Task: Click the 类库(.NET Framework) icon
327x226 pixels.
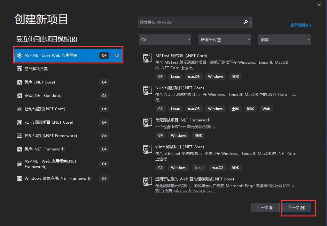Action: pos(19,149)
